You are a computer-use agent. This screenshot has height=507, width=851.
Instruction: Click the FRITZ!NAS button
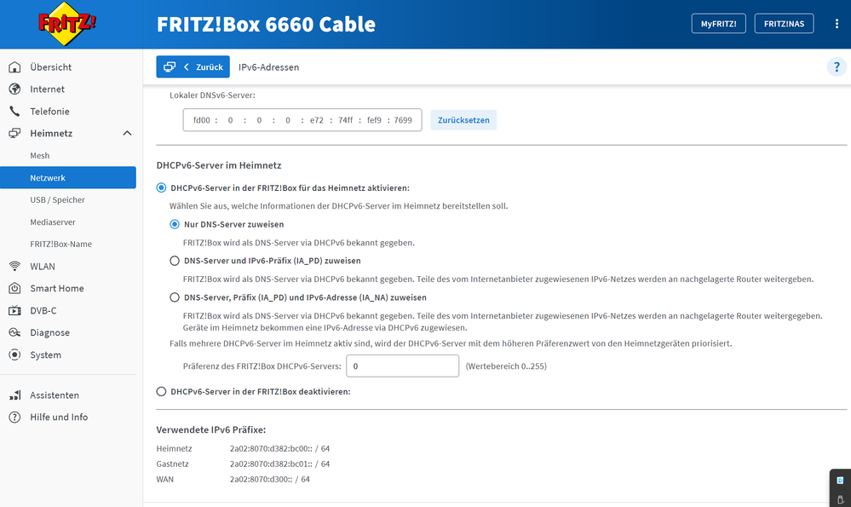pos(784,23)
